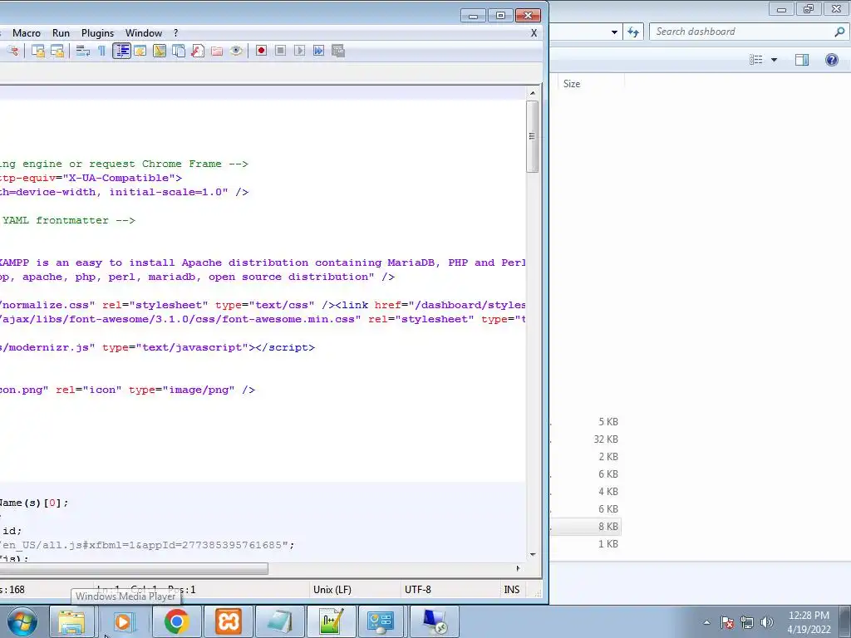Click the Explorer search magnifier icon
The width and height of the screenshot is (851, 638).
839,32
